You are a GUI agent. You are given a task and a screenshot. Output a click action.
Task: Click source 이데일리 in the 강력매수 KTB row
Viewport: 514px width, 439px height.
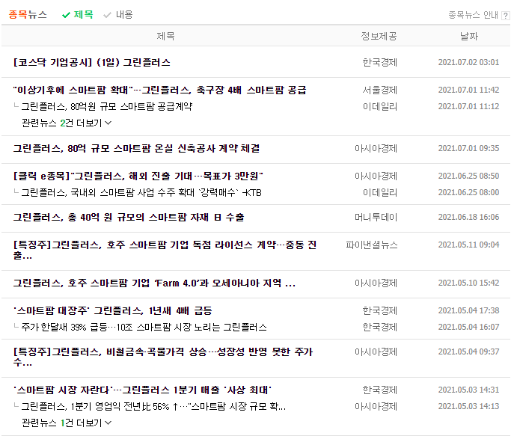pos(379,193)
